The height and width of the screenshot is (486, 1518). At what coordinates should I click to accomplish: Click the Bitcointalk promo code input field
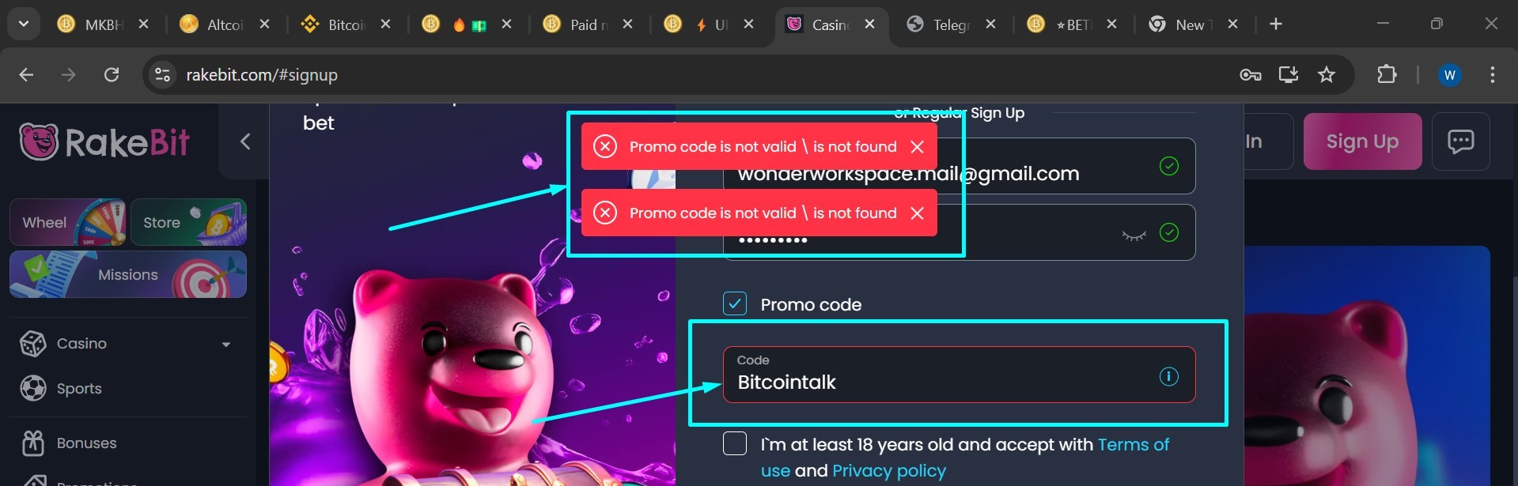point(959,375)
